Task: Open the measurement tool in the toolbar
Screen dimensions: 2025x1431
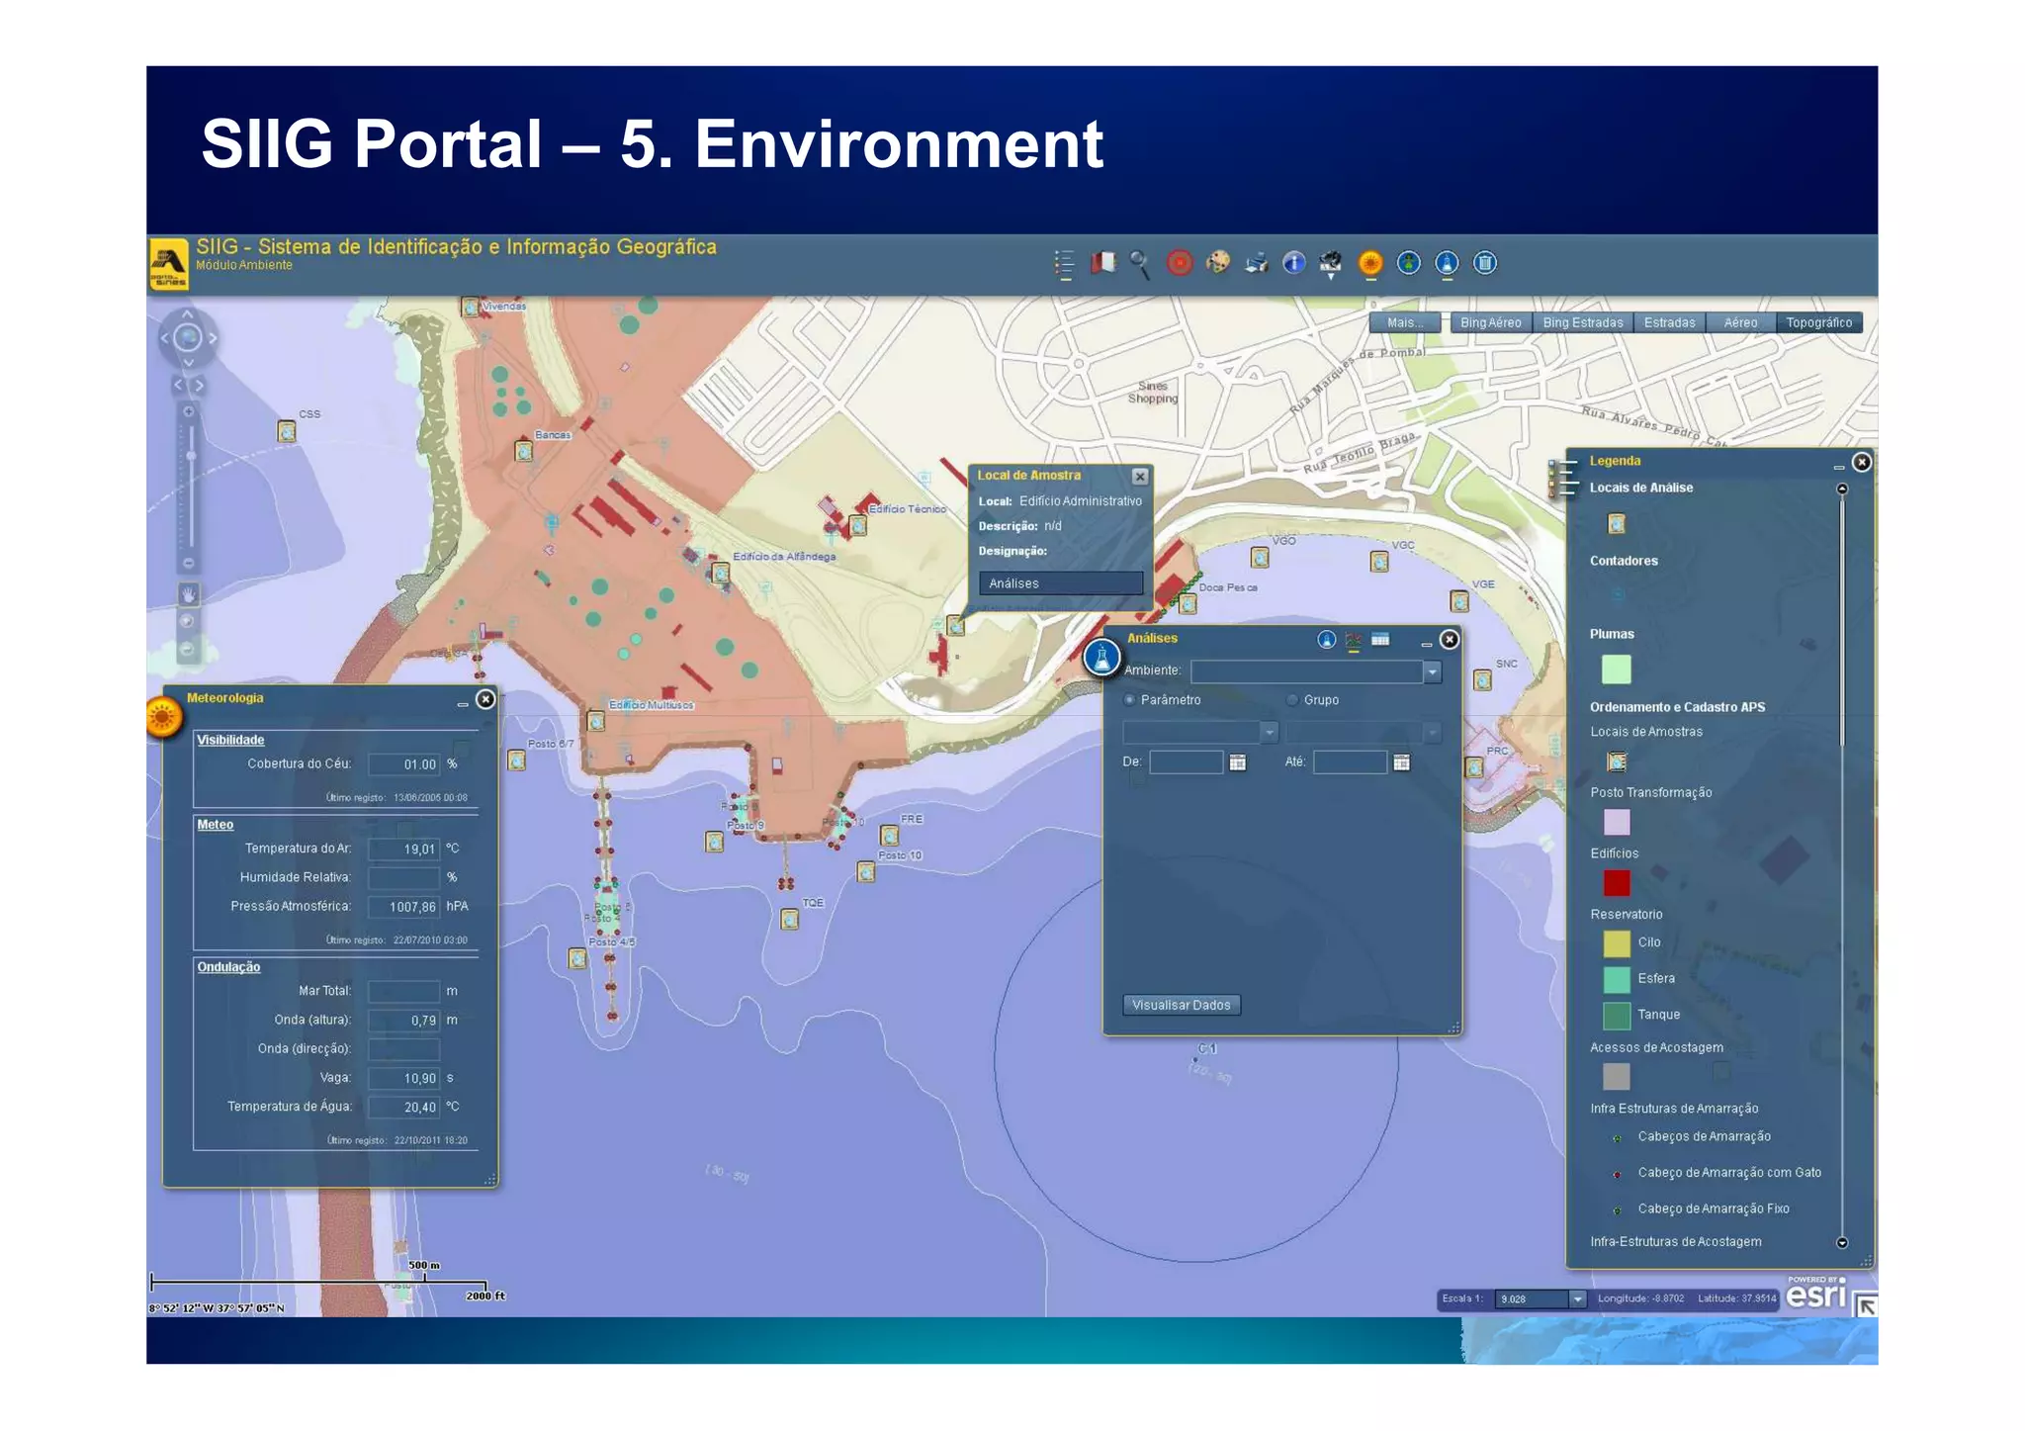Action: (x=1331, y=263)
